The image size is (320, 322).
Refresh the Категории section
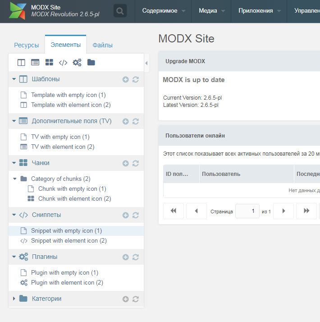pos(136,299)
